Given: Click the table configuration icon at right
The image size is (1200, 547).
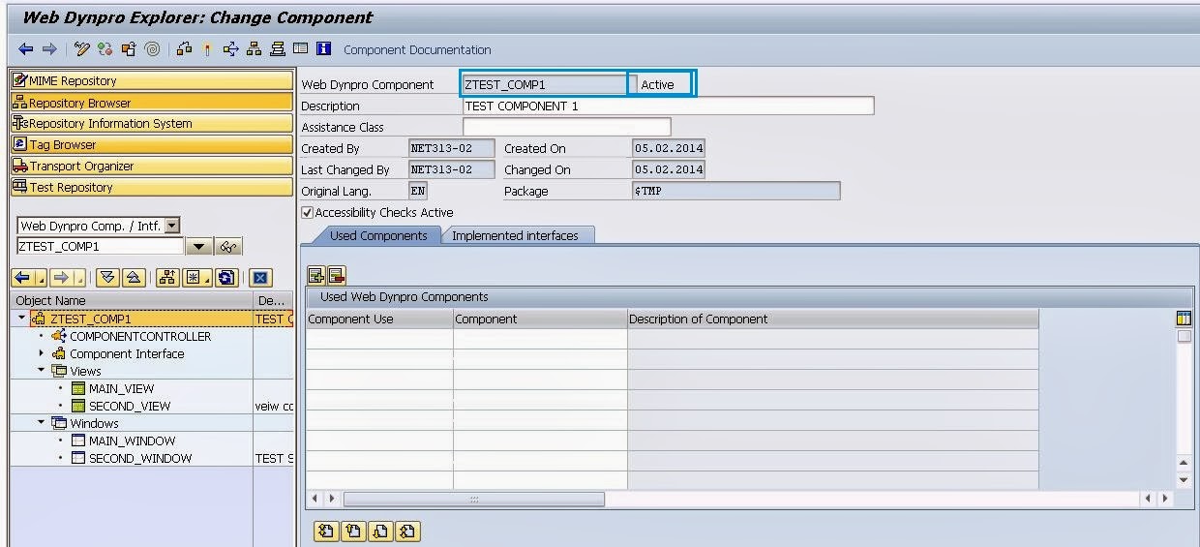Looking at the screenshot, I should (x=1184, y=319).
